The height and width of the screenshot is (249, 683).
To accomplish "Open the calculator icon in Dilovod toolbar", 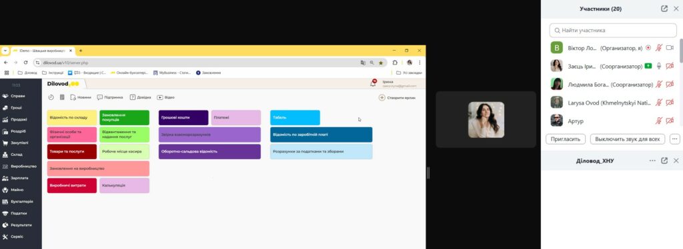I will 62,97.
